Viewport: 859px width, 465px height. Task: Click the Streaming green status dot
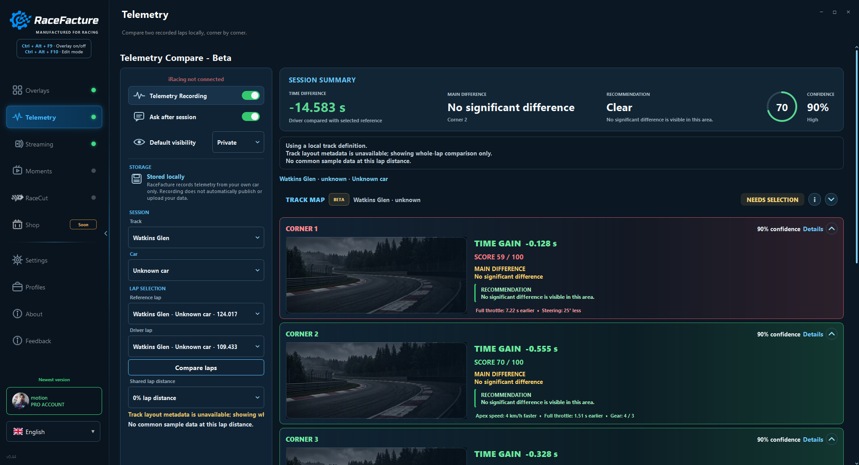pyautogui.click(x=94, y=144)
